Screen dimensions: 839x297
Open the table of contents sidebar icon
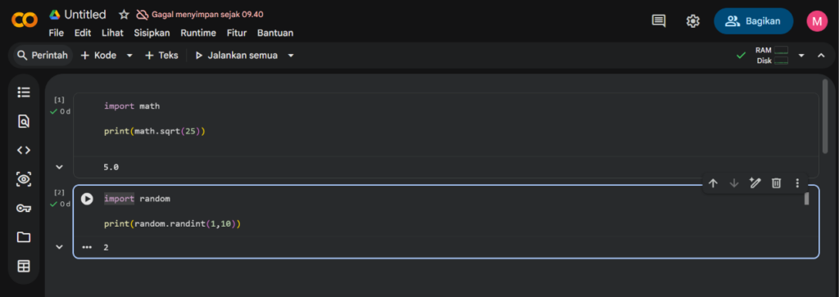tap(24, 92)
